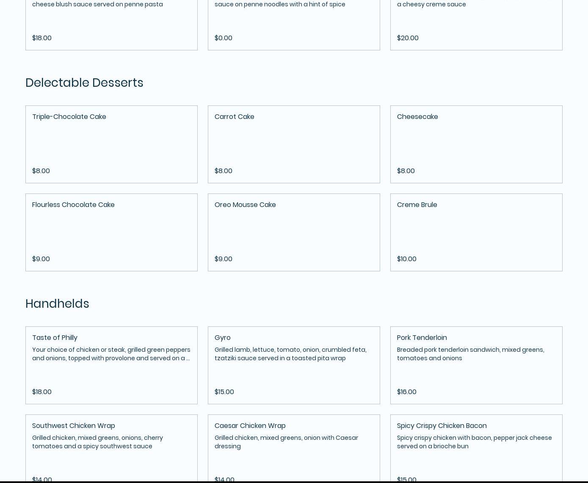Click the $16.00 price under Pork Tenderloin
The width and height of the screenshot is (588, 483).
pyautogui.click(x=406, y=392)
